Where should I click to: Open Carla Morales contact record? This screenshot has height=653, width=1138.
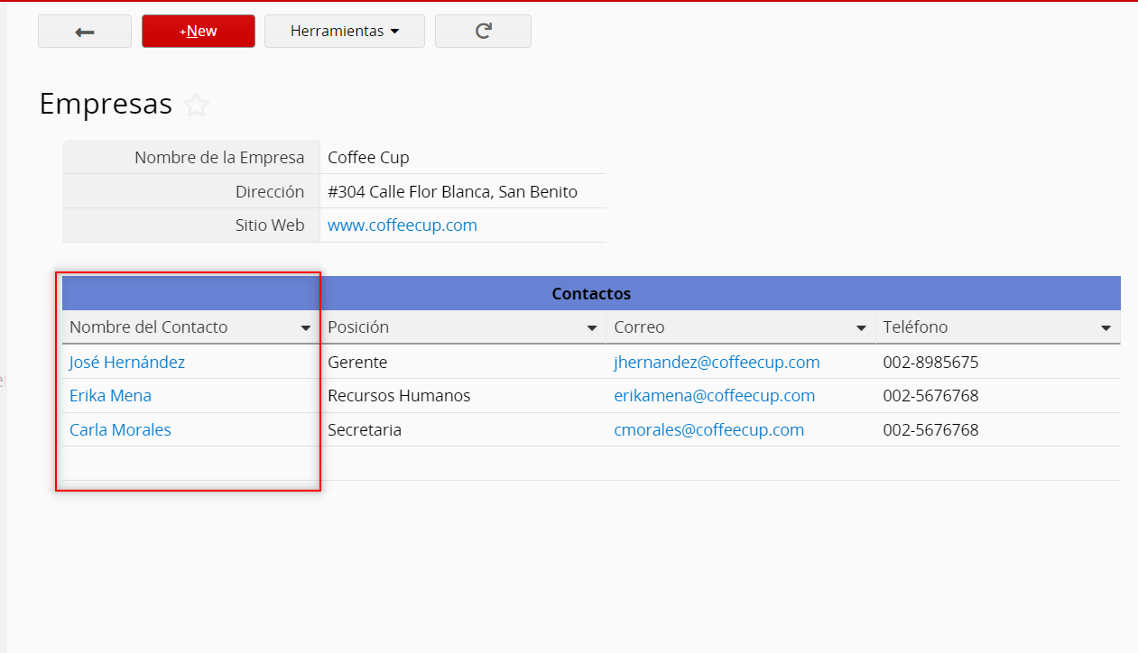tap(120, 430)
